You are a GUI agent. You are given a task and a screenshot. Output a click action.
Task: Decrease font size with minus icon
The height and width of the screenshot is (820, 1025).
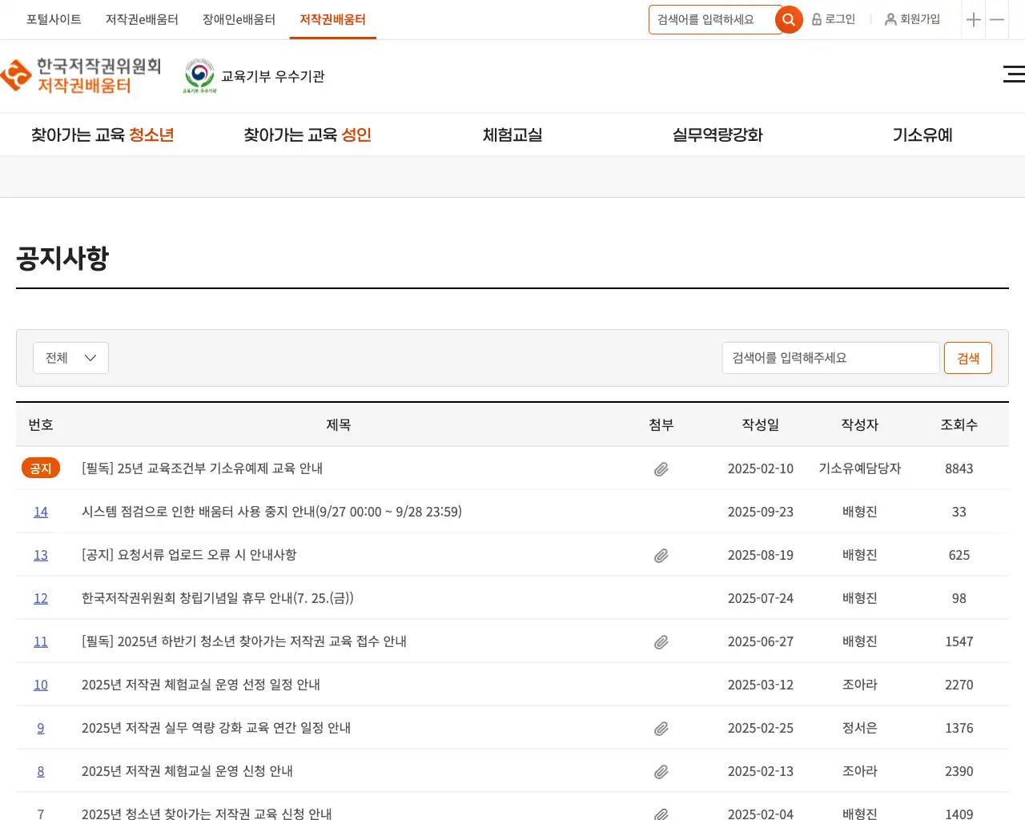(997, 20)
